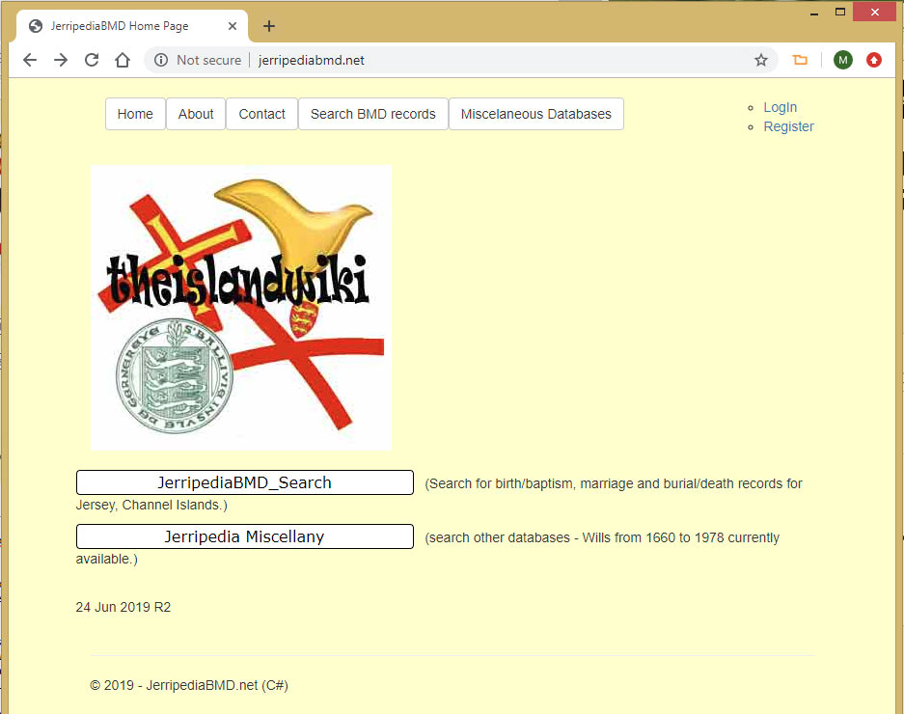This screenshot has width=904, height=714.
Task: Select Search BMD records in navbar
Action: [372, 114]
